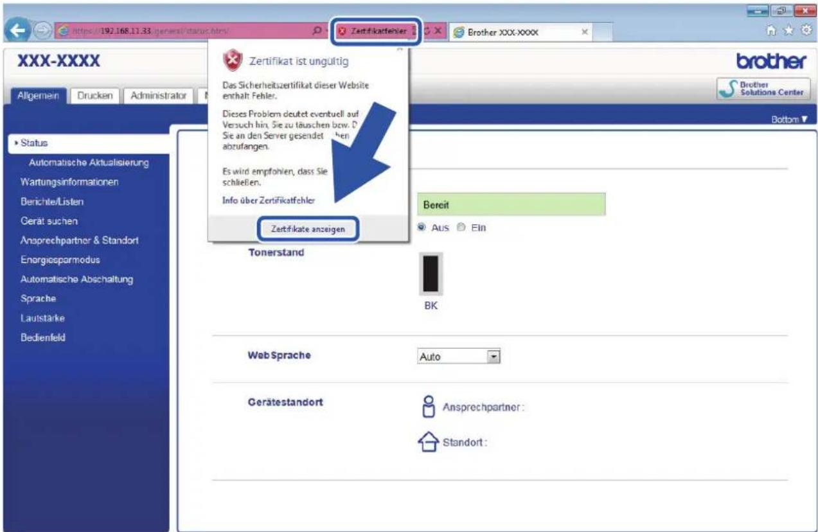Click Zertifikate anzeigen button

tap(308, 228)
